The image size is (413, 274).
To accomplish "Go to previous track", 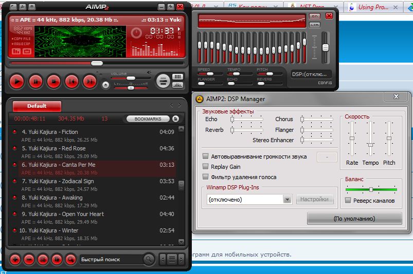I will coord(71,82).
